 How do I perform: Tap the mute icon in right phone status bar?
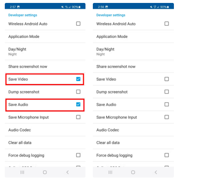[151, 7]
